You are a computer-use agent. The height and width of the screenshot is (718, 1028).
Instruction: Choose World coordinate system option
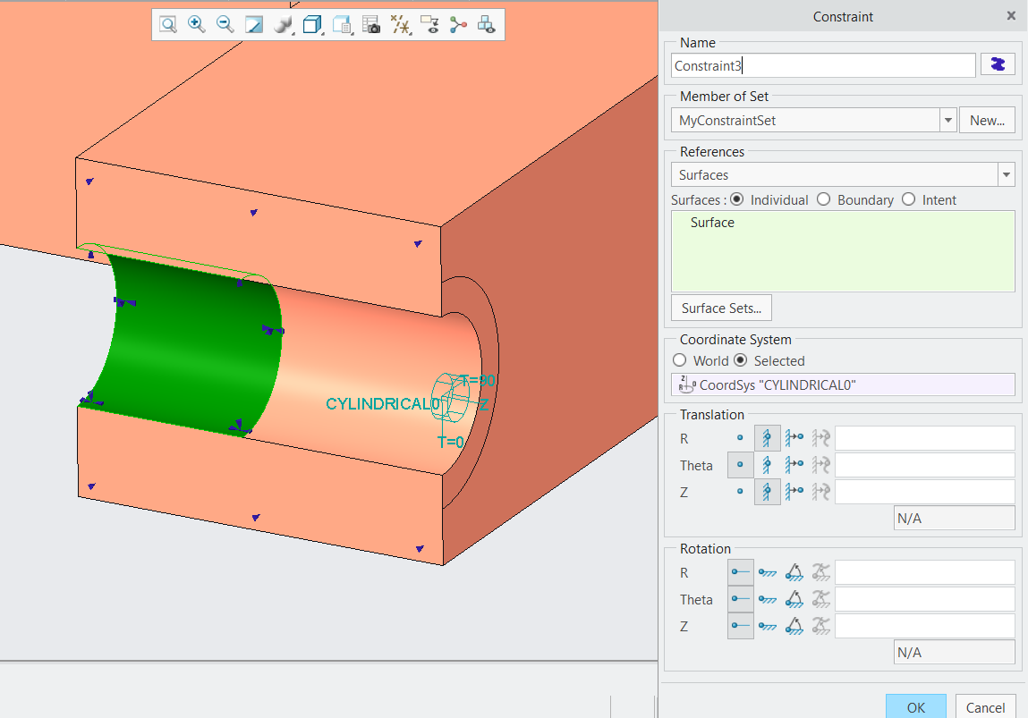tap(679, 360)
